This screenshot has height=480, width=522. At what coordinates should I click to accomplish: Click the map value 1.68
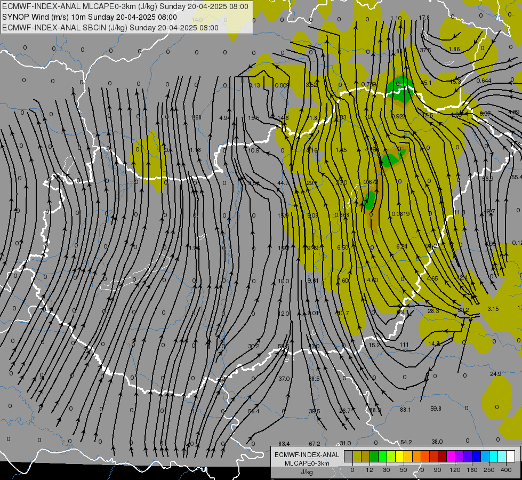point(196,117)
